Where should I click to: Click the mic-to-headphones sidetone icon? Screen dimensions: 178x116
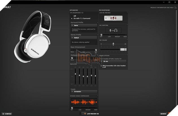pyautogui.click(x=113, y=30)
